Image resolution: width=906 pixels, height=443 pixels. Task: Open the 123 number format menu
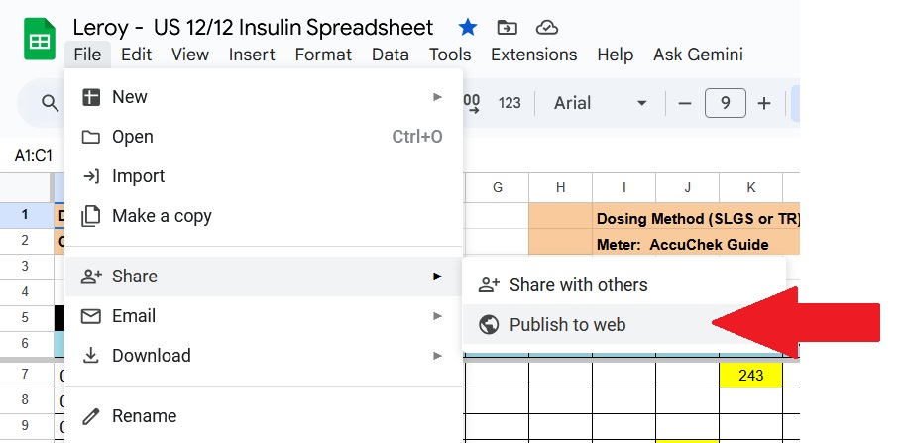click(510, 103)
